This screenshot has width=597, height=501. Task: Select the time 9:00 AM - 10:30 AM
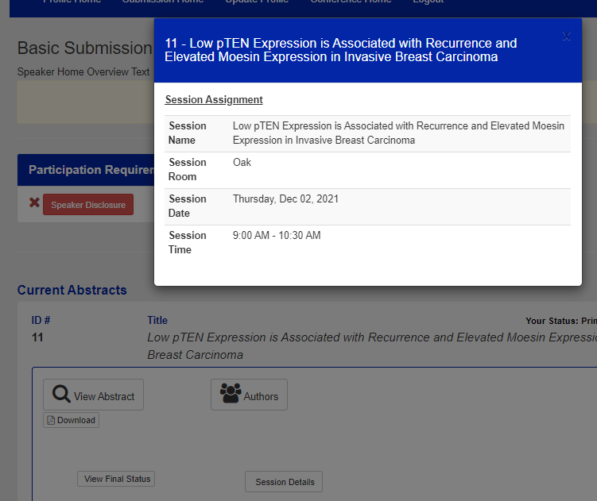tap(277, 236)
